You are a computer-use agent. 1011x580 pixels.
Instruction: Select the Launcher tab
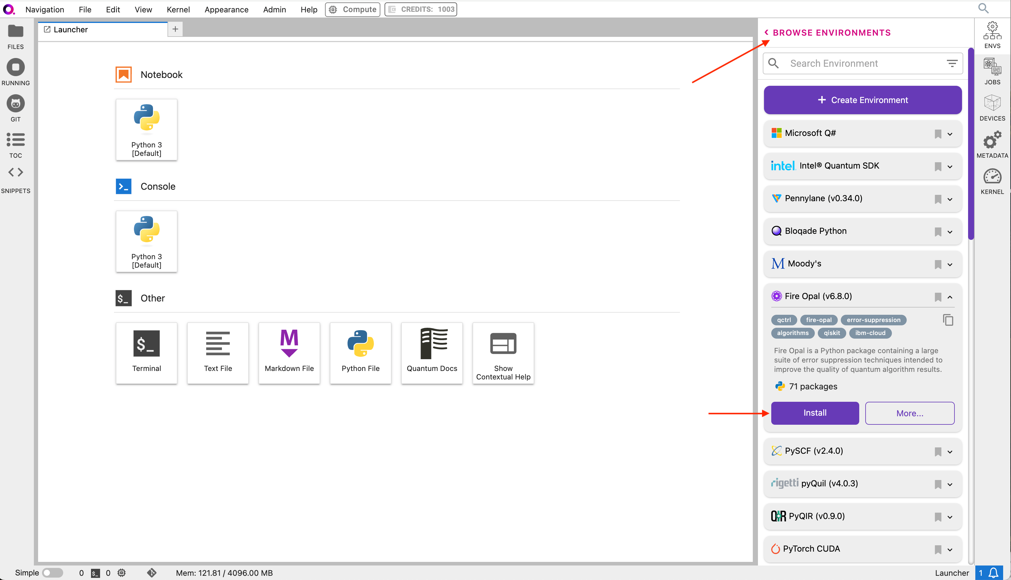coord(103,30)
